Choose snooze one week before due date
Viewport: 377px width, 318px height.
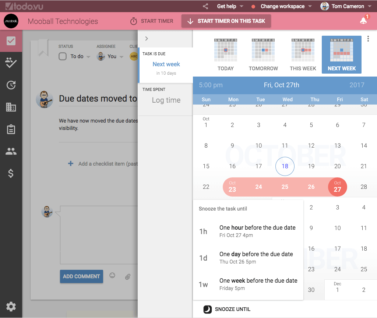click(x=248, y=284)
